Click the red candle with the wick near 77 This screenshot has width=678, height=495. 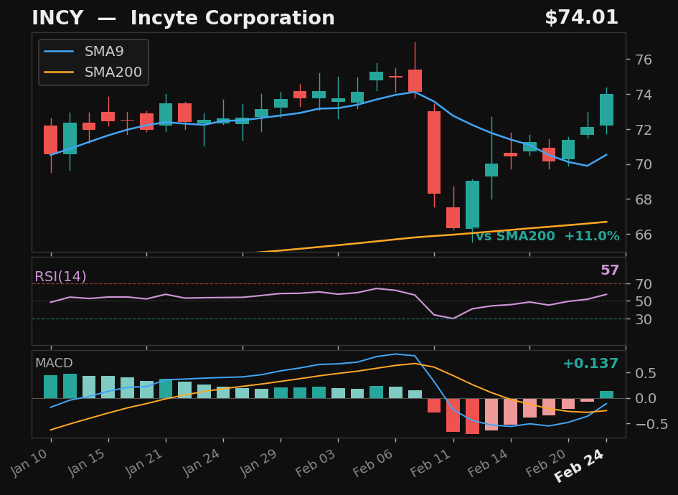point(415,80)
